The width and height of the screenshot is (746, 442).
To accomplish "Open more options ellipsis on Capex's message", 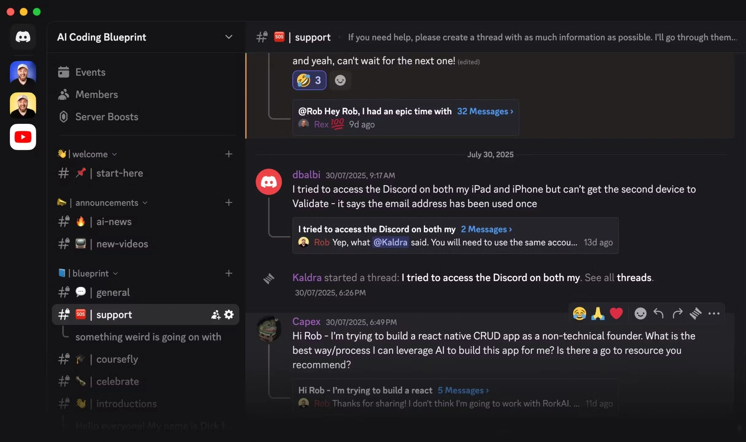I will [x=714, y=314].
